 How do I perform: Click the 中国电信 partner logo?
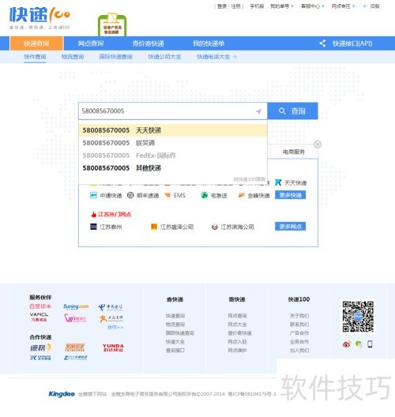click(111, 307)
